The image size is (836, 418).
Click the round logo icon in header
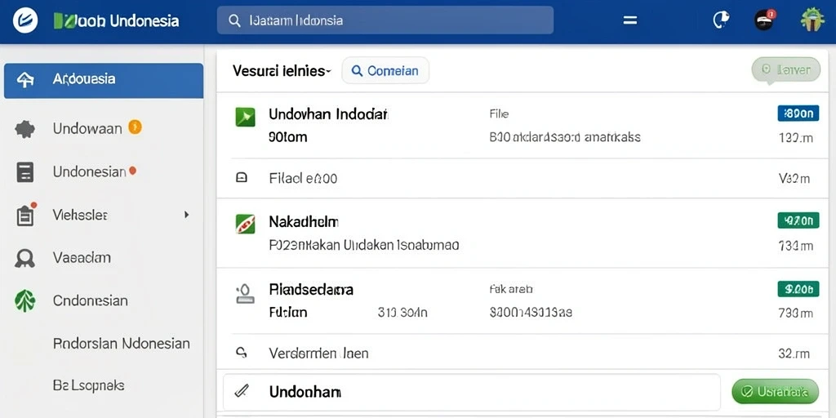pos(25,21)
